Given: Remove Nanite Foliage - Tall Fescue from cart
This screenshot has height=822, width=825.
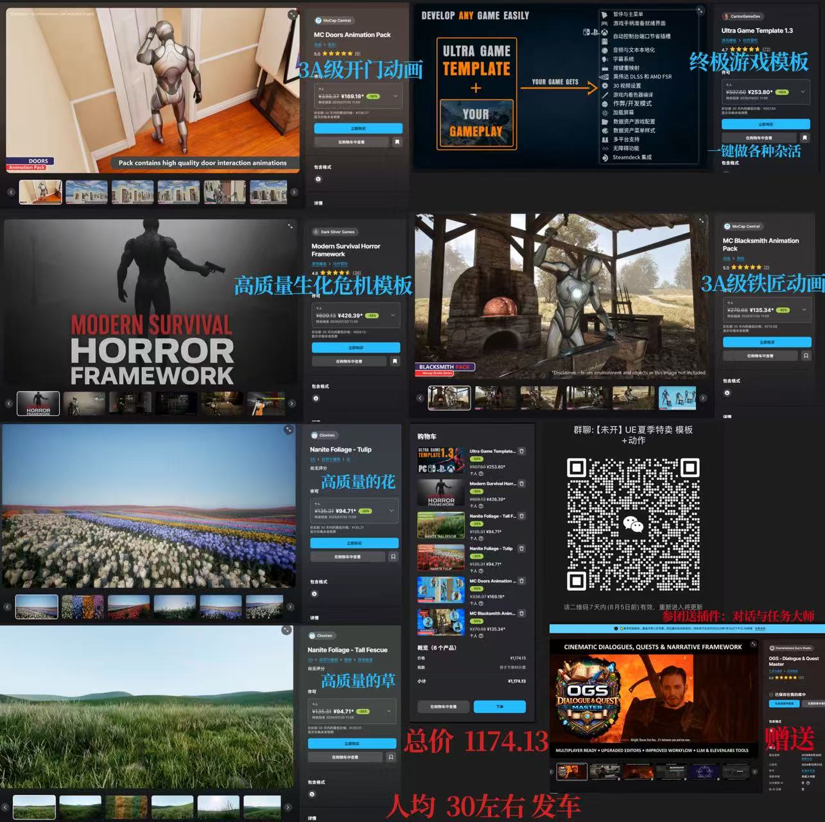Looking at the screenshot, I should tap(521, 516).
